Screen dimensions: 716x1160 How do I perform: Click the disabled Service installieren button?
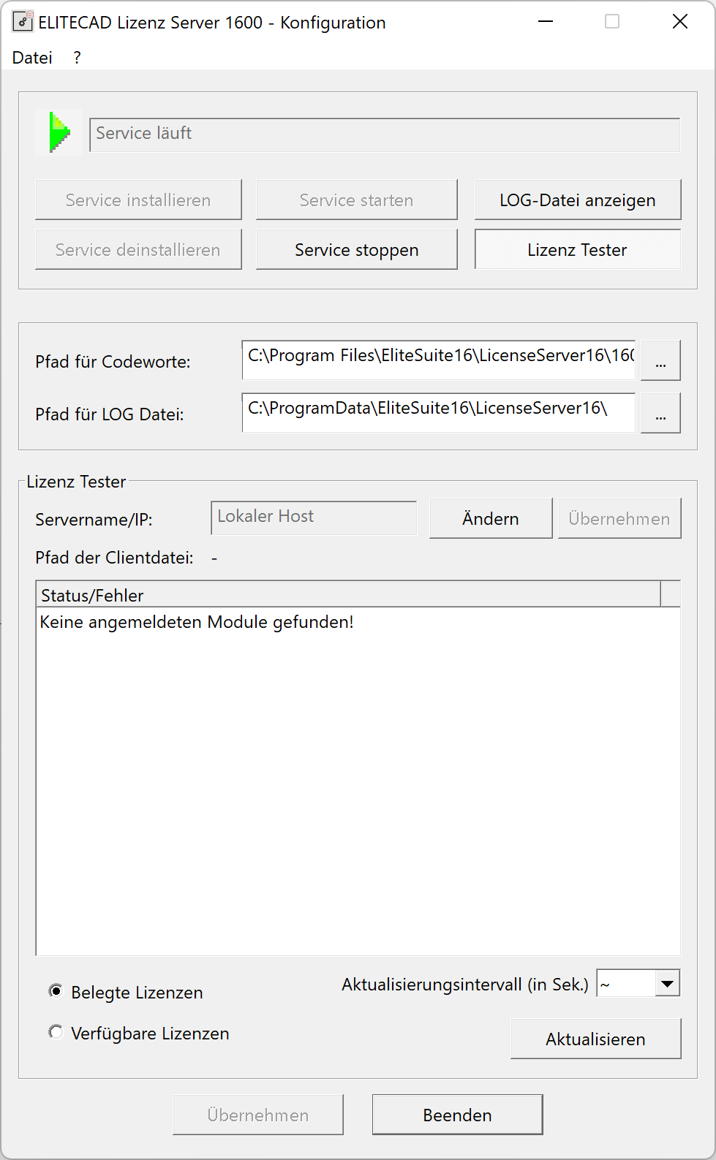[138, 200]
